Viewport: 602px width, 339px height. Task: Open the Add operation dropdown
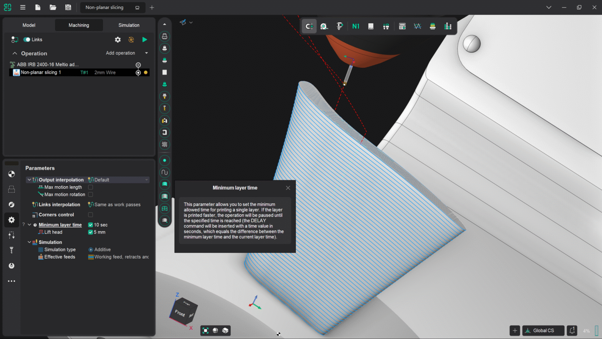click(x=146, y=53)
